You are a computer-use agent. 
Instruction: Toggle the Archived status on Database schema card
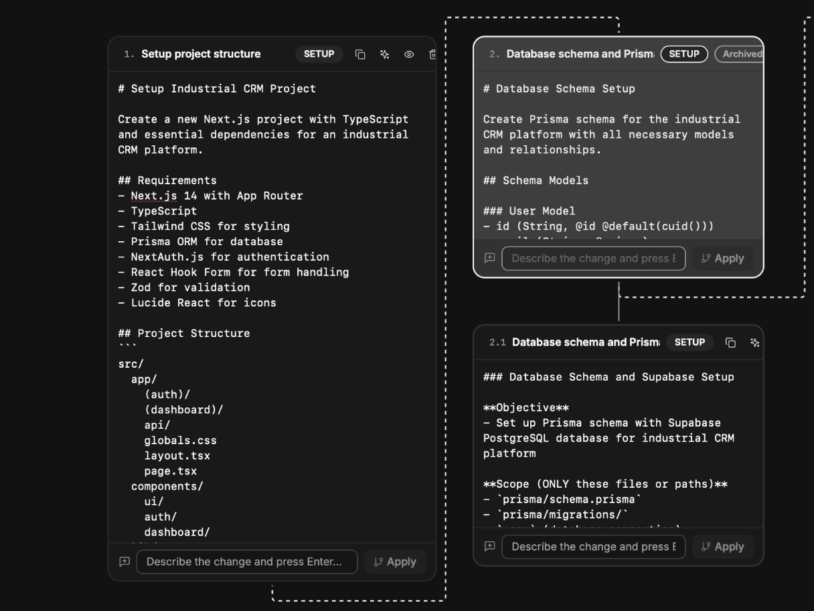[740, 54]
